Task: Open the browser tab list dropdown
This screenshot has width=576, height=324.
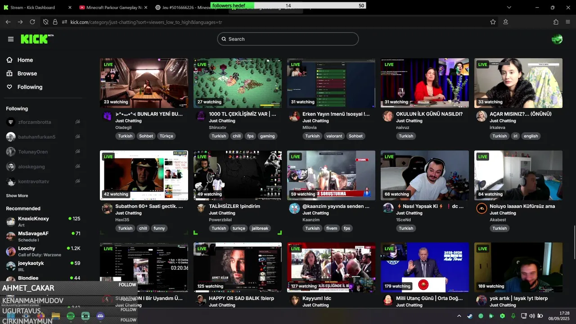Action: point(509,7)
